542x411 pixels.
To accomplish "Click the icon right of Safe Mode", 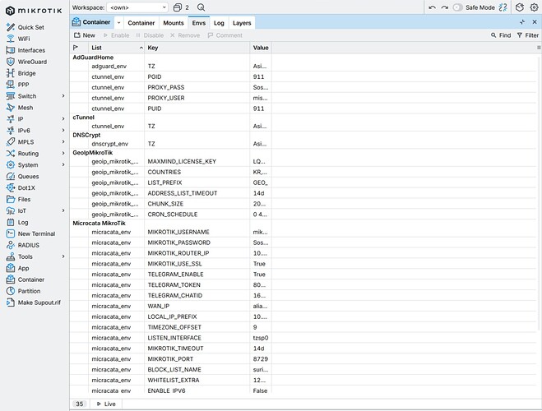I will tap(503, 7).
